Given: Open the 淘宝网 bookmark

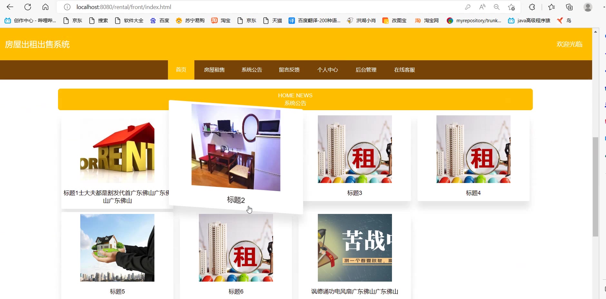Looking at the screenshot, I should (x=427, y=21).
